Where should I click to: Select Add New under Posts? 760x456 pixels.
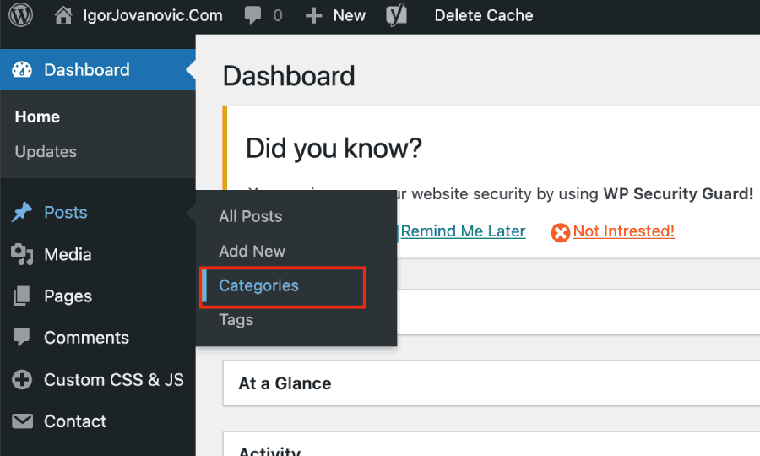tap(252, 251)
